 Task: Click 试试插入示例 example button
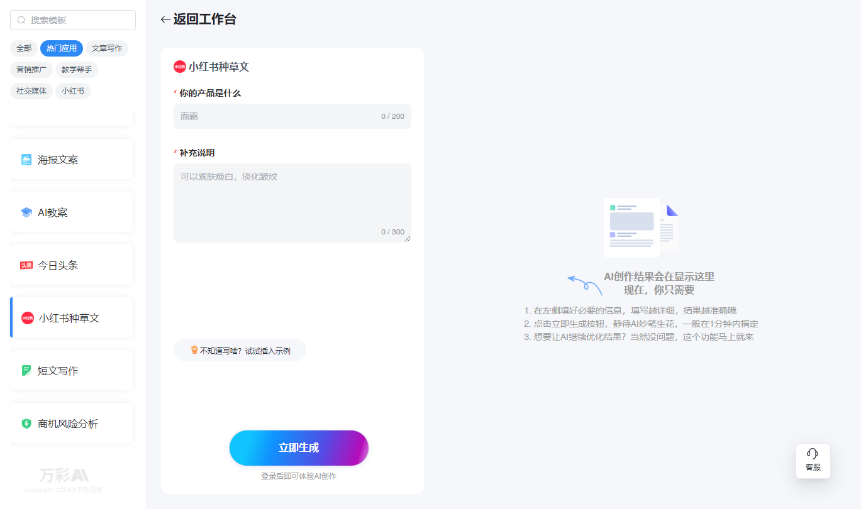(x=240, y=351)
